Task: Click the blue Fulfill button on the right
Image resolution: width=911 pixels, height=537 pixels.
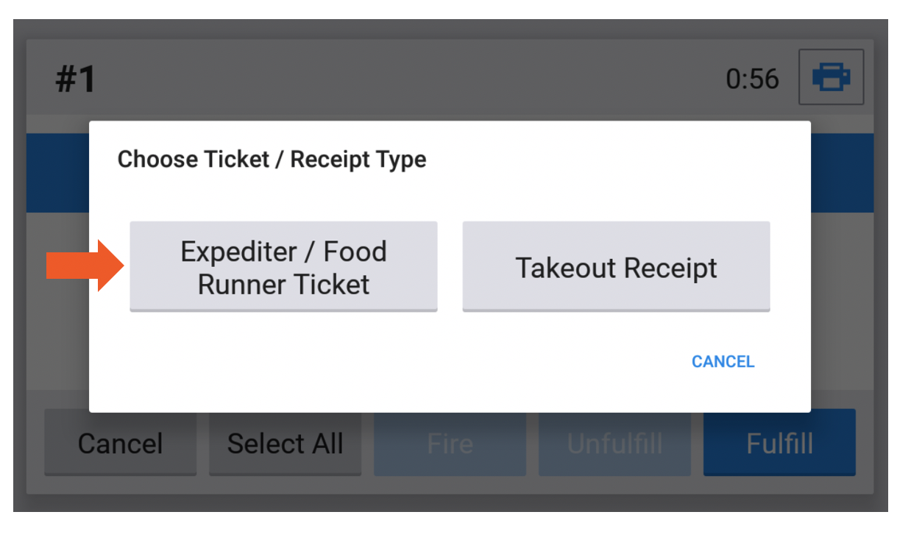Action: 779,442
